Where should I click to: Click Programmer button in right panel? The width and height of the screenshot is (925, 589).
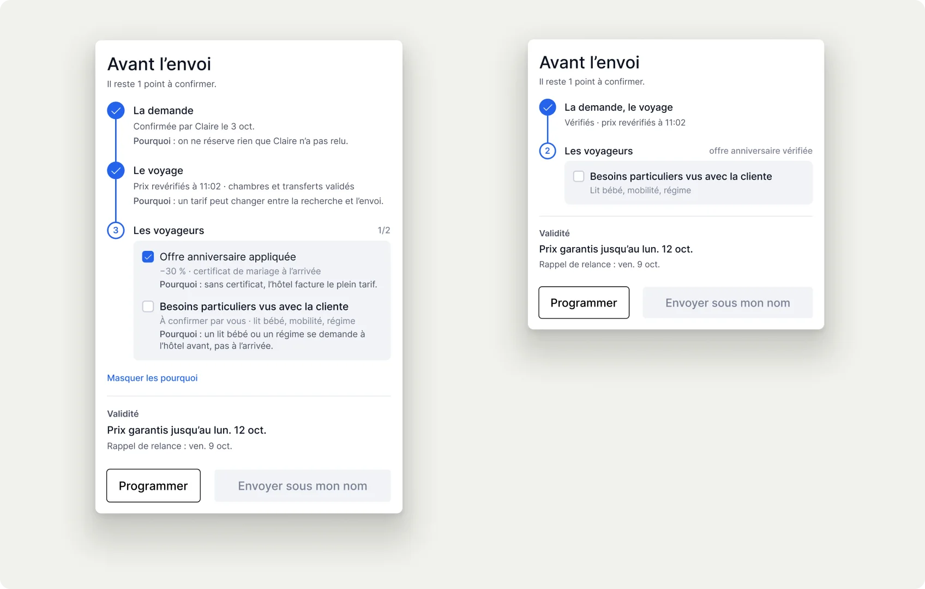click(584, 303)
